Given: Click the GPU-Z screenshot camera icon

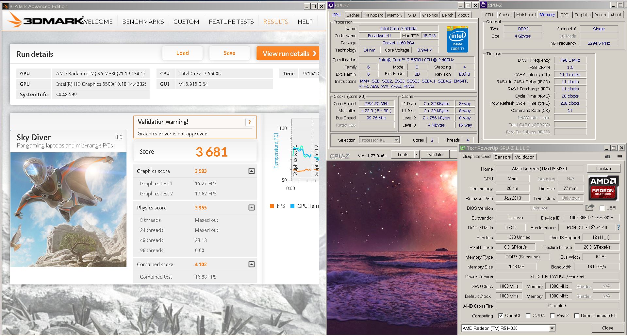Looking at the screenshot, I should 607,157.
